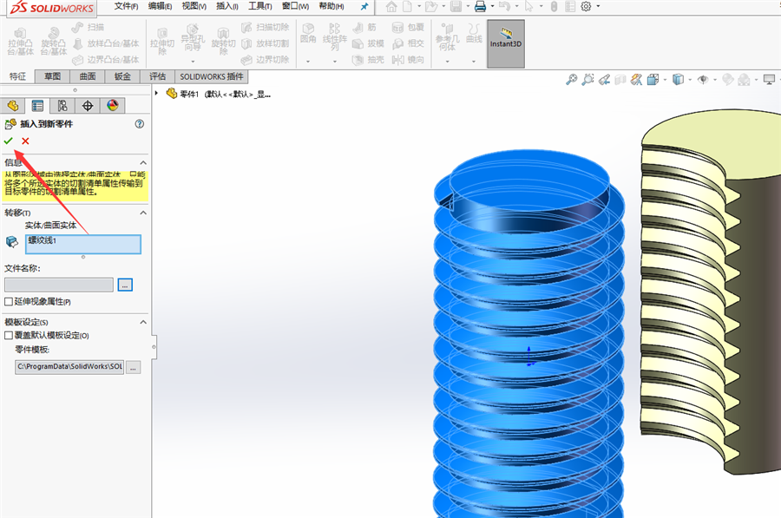Click the Dynamic Annotation Views icon
Image resolution: width=781 pixels, height=518 pixels.
tap(636, 79)
